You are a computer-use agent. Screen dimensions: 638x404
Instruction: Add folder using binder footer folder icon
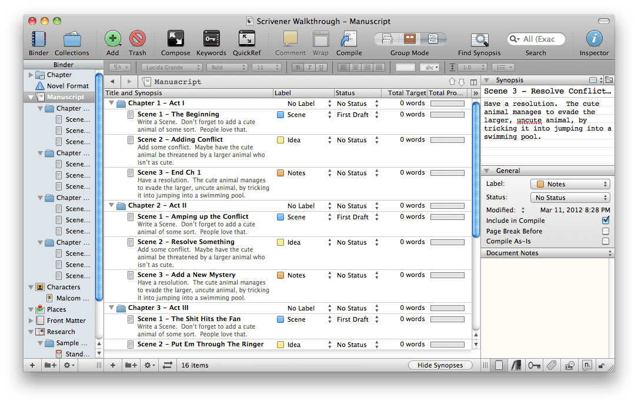coord(51,365)
